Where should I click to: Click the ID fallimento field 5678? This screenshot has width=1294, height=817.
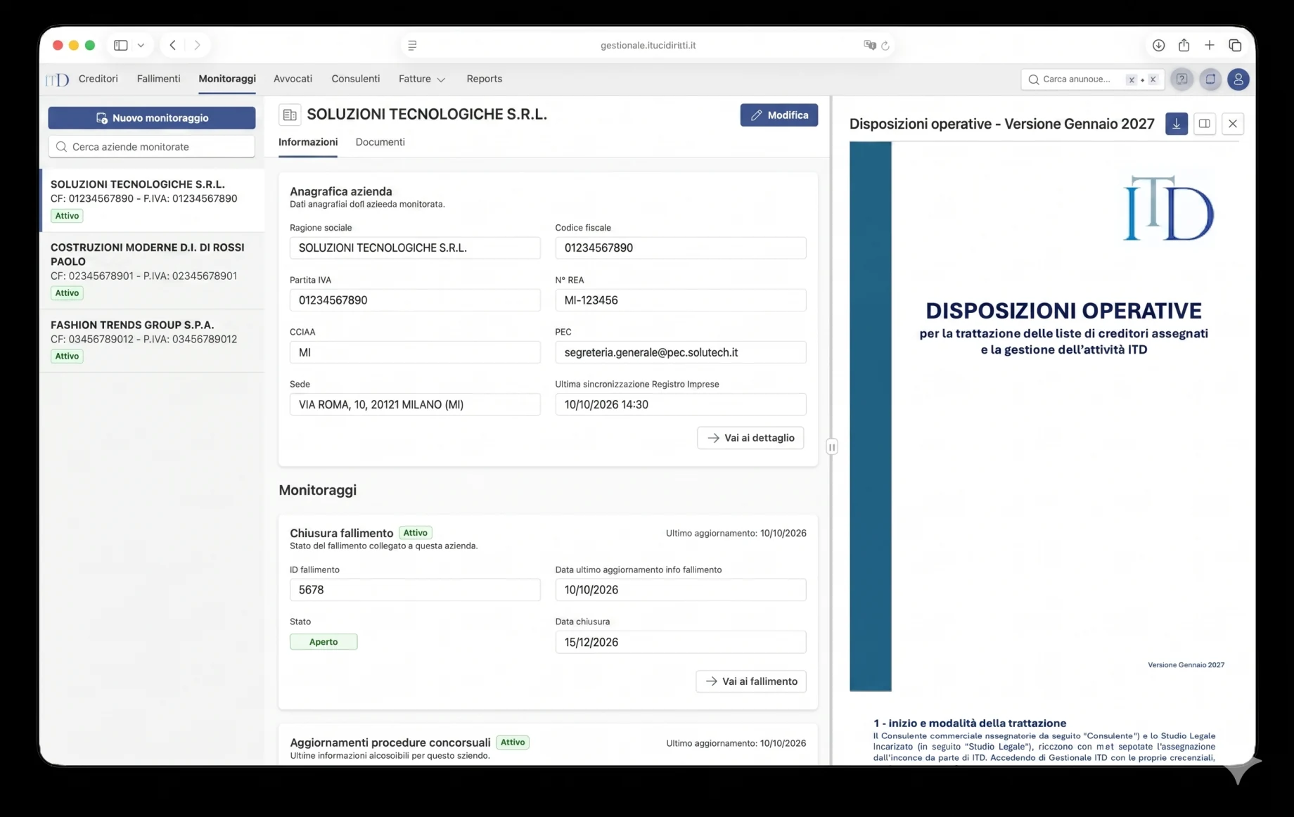coord(415,590)
